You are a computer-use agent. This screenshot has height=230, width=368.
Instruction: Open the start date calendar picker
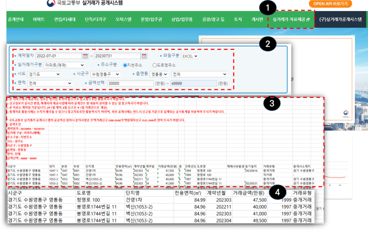(85, 56)
